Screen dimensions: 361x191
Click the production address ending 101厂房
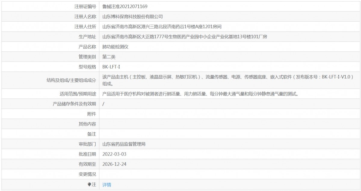(185, 37)
